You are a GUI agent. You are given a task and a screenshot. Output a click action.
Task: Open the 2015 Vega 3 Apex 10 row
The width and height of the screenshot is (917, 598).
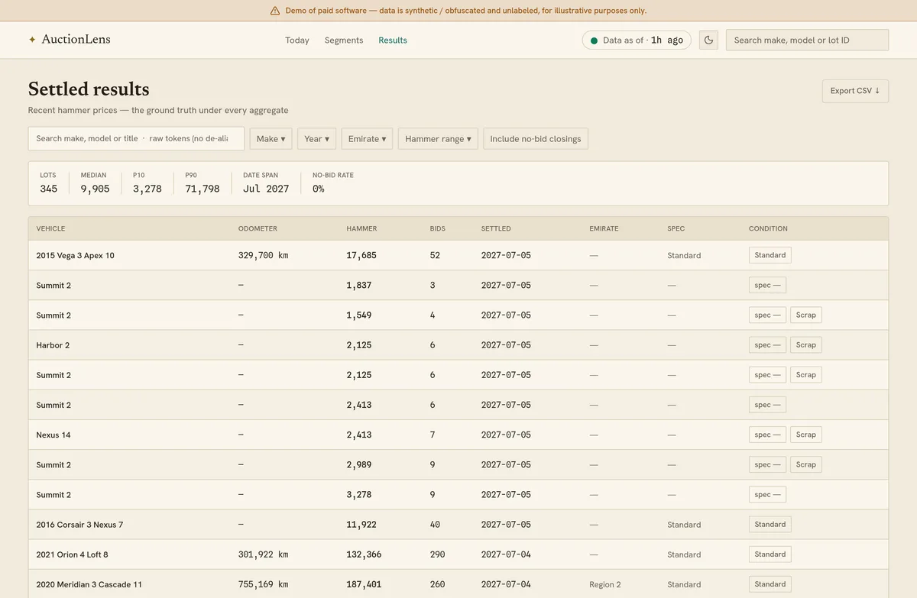pyautogui.click(x=458, y=255)
